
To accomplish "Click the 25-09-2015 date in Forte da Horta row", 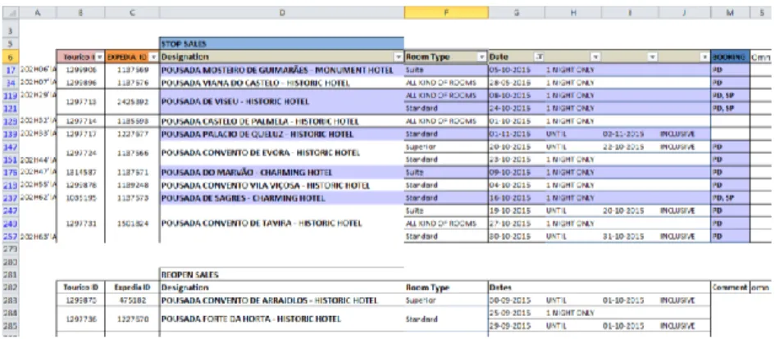I will pyautogui.click(x=517, y=313).
